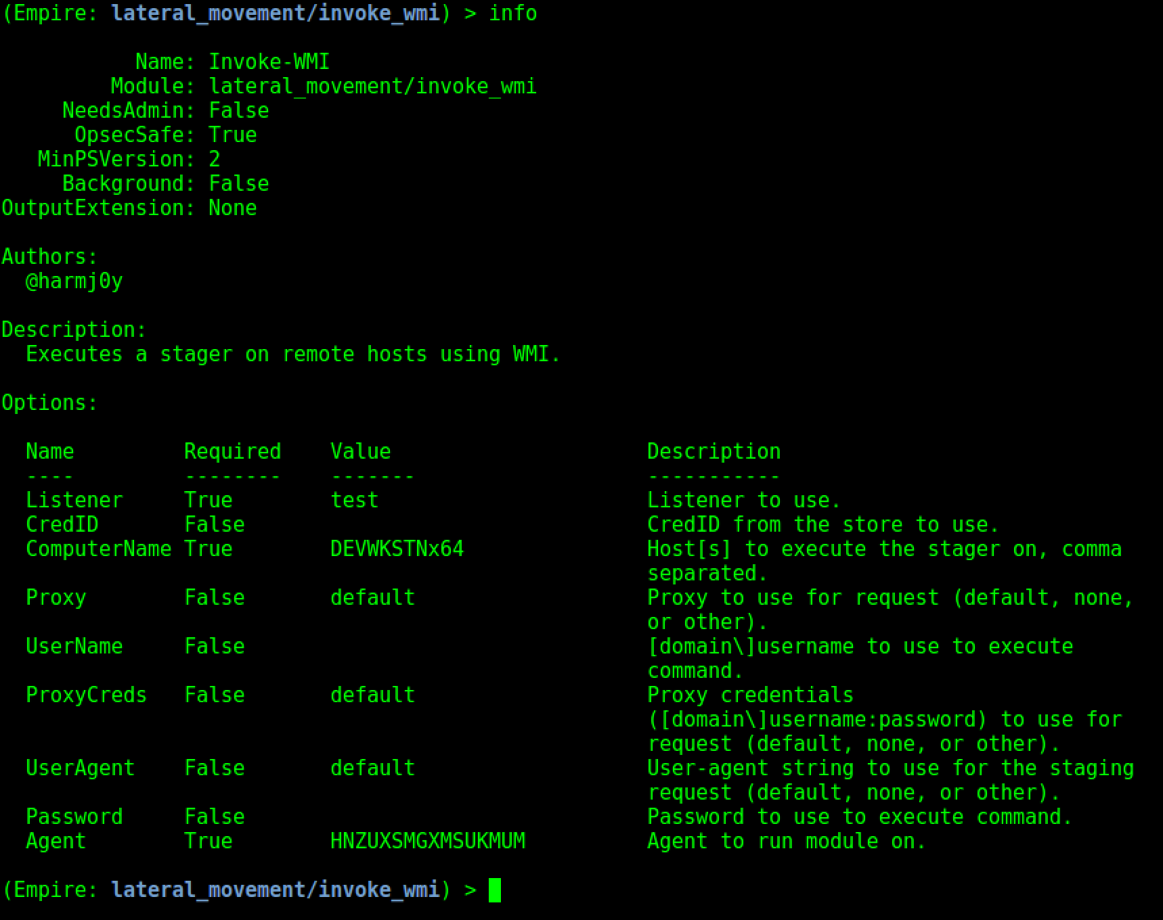The image size is (1163, 920).
Task: Click the 'Value' column header
Action: point(360,451)
